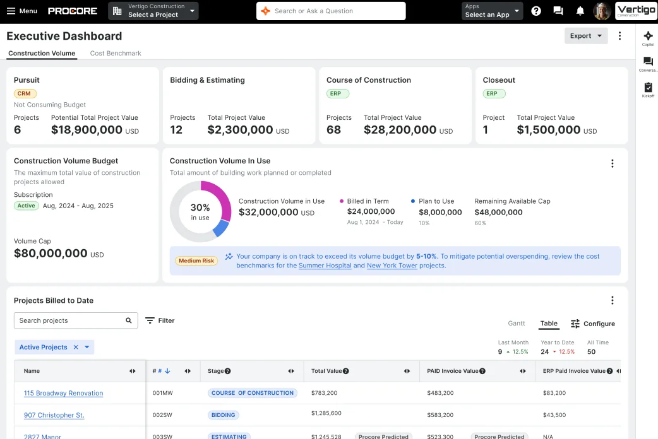The width and height of the screenshot is (658, 439).
Task: Click the PAID Invoice Value column arrows icon
Action: pyautogui.click(x=523, y=371)
